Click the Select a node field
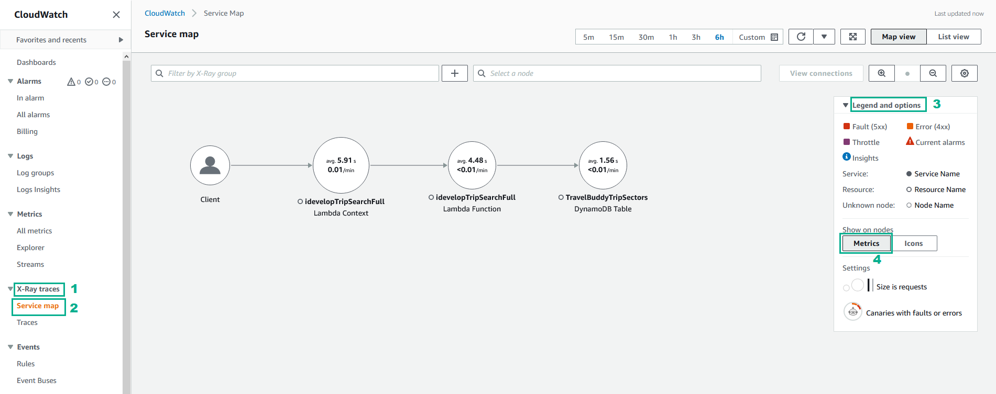This screenshot has height=394, width=996. coord(617,73)
